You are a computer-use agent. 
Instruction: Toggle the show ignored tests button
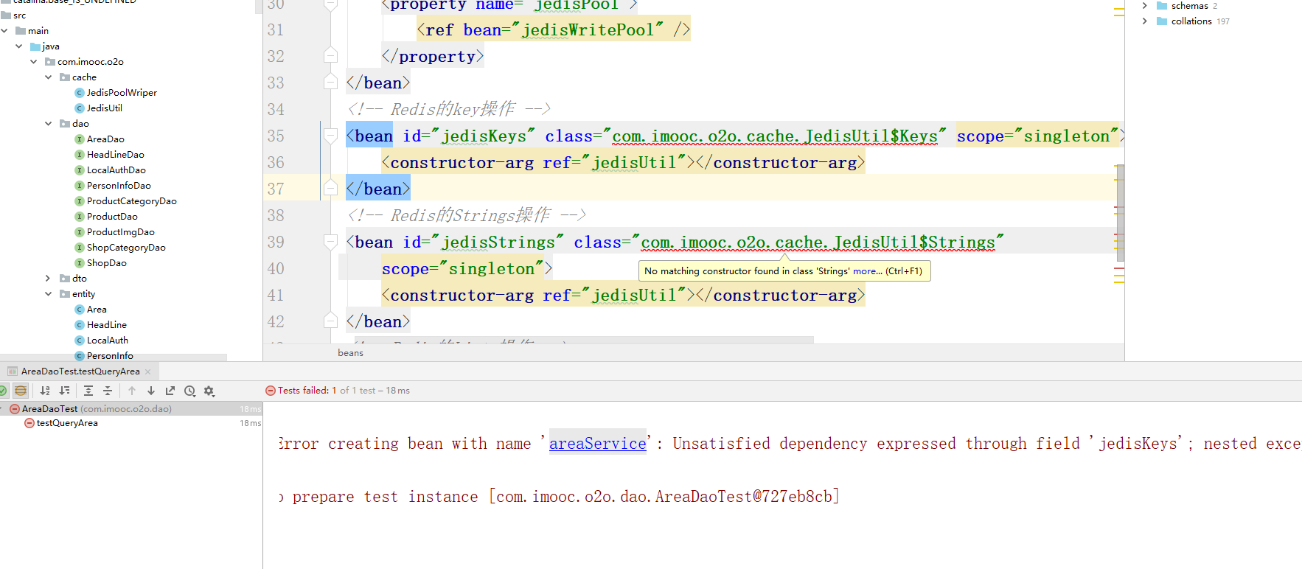(21, 391)
